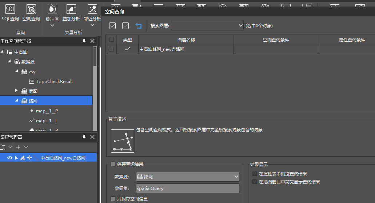Open the 空间查询 tool in ribbon
375x203 pixels.
coord(31,13)
